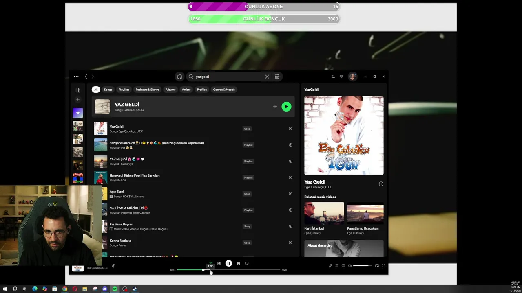Open the Friend Activity icon
Screen dimensions: 522x293
[341, 77]
